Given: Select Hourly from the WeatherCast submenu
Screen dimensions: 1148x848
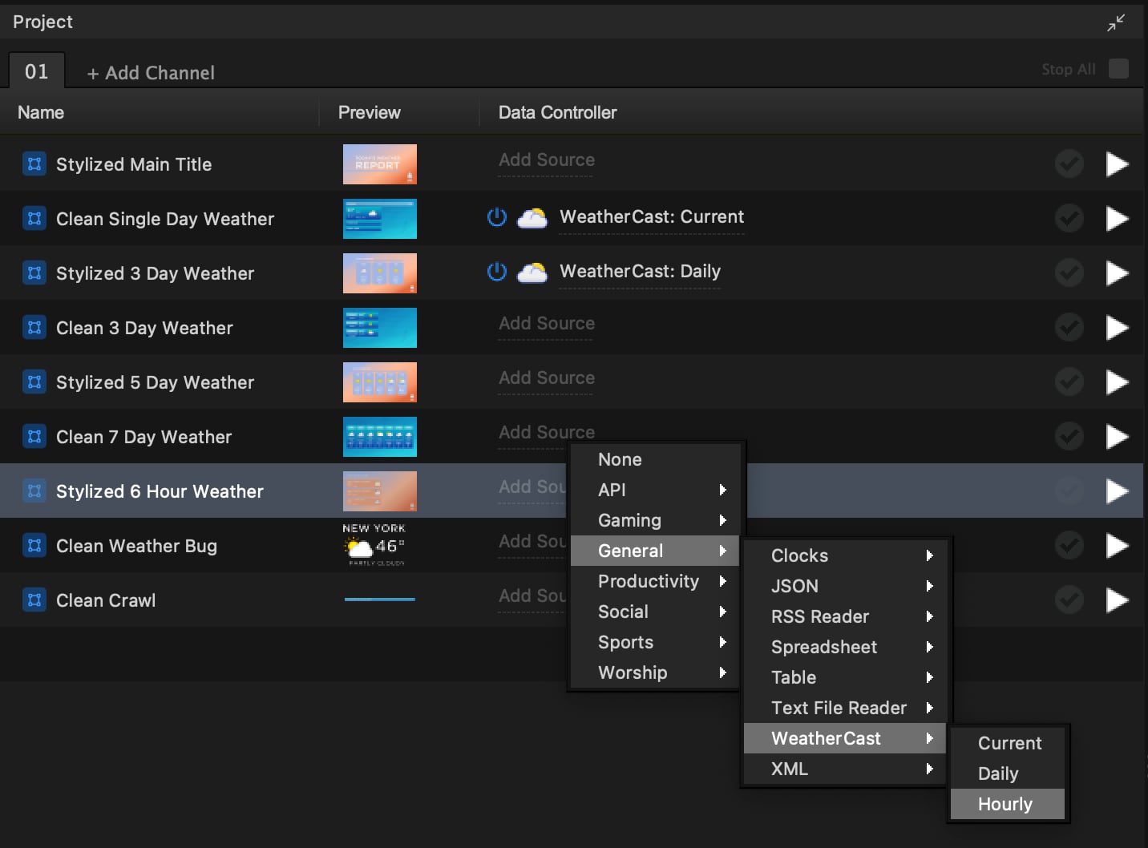Looking at the screenshot, I should pyautogui.click(x=1008, y=804).
